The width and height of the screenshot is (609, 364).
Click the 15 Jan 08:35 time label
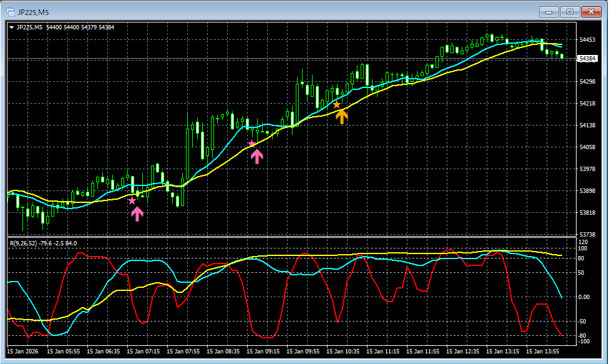point(223,351)
